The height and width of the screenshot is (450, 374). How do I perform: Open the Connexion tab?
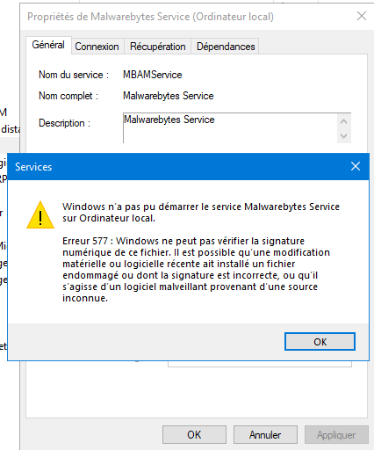click(x=97, y=47)
